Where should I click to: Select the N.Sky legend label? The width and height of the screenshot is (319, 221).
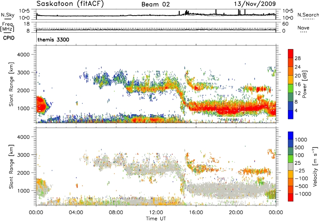(8, 15)
